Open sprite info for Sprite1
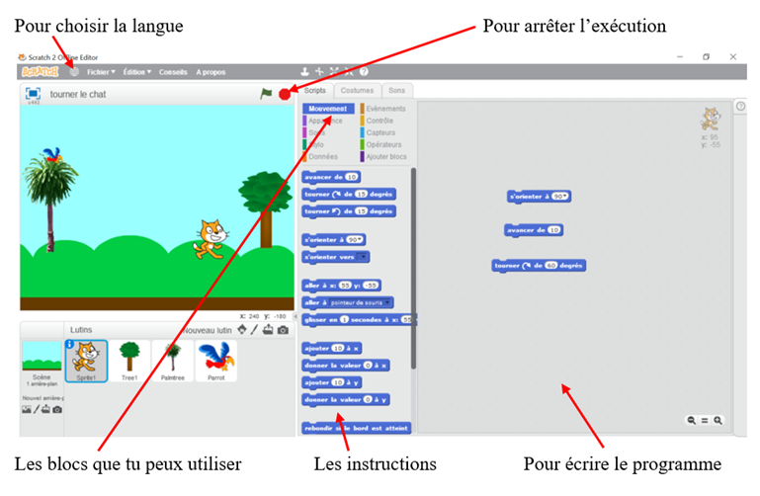The image size is (760, 496). [70, 344]
